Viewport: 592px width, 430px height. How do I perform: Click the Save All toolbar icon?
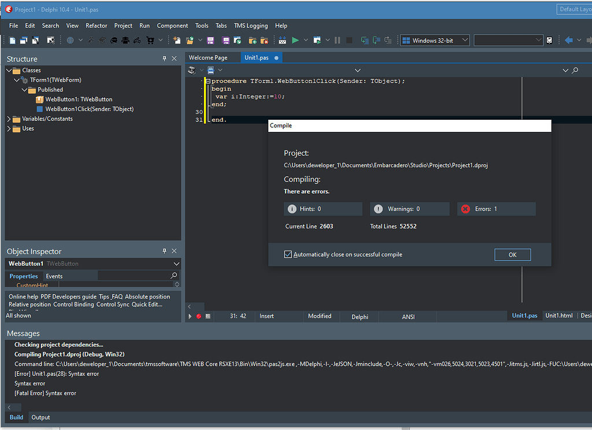pyautogui.click(x=225, y=40)
